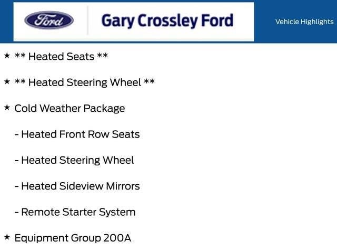
Task: Click the Cold Weather Package heading
Action: pyautogui.click(x=70, y=109)
